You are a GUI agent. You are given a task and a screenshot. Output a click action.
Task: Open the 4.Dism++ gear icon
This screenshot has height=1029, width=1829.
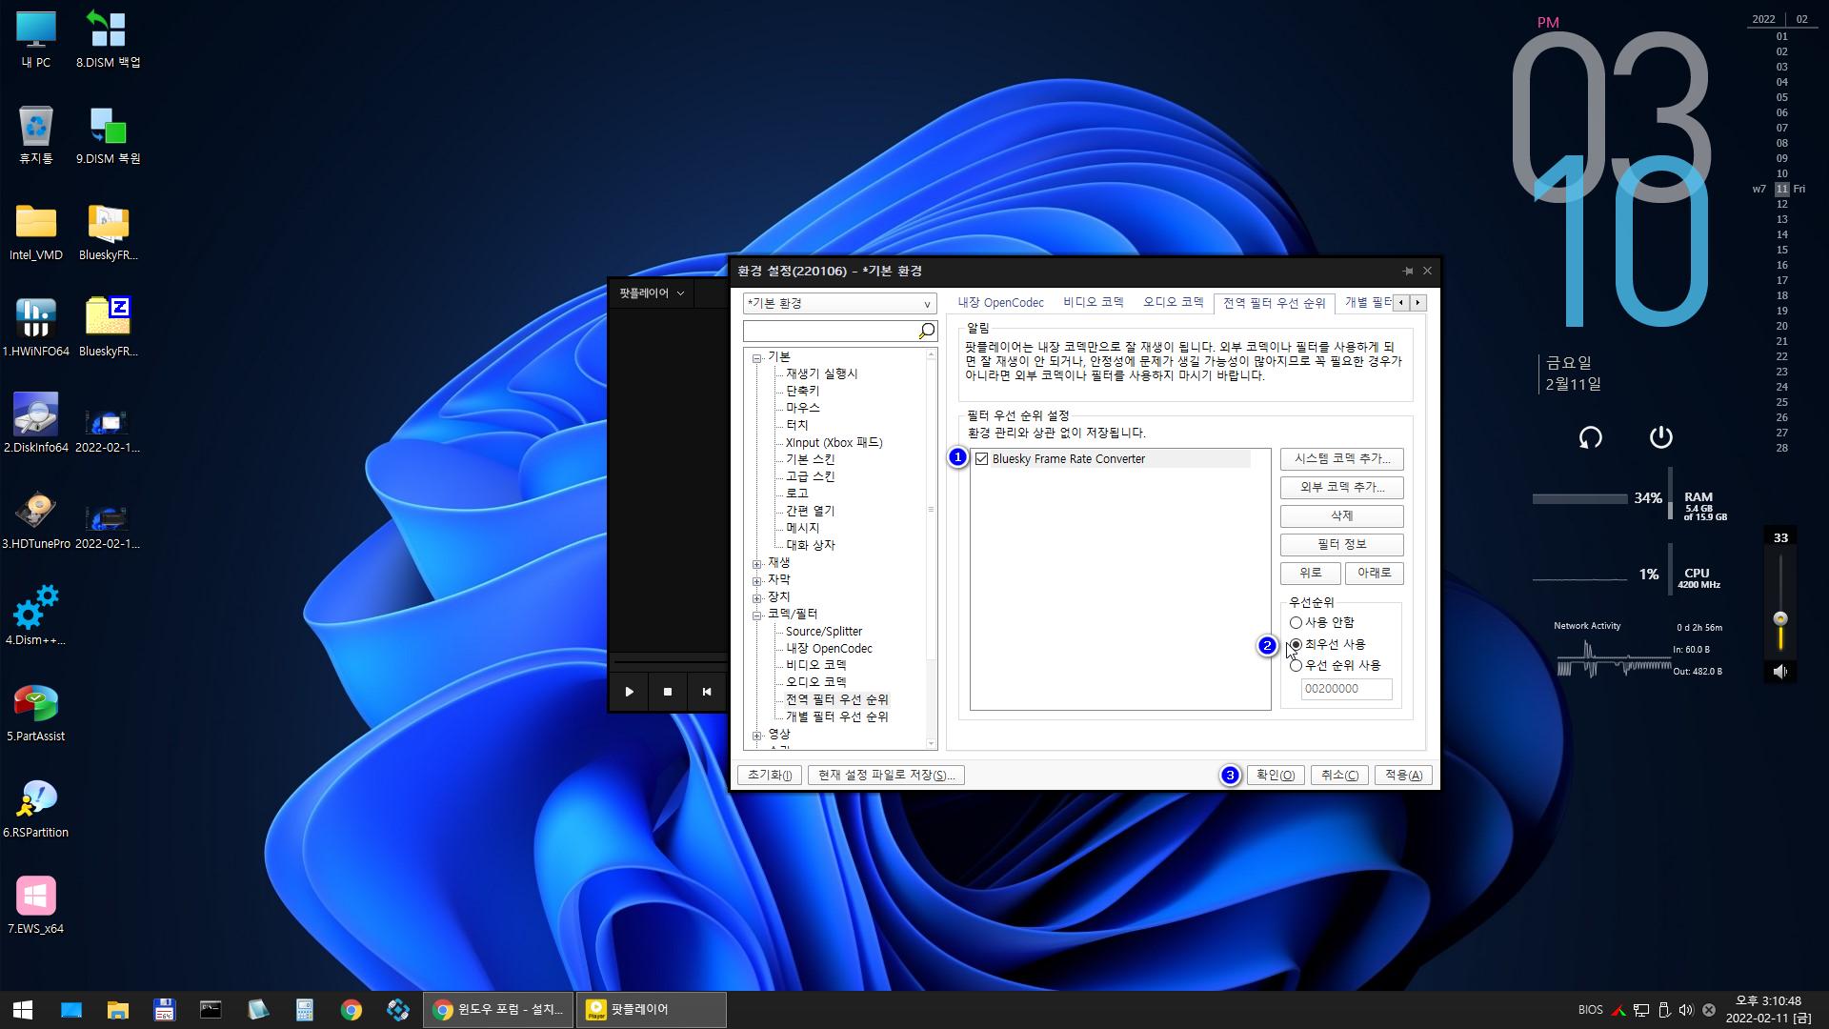click(x=36, y=616)
